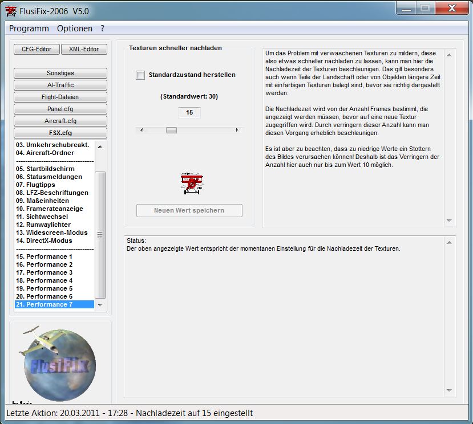
Task: Select the Panel.cfg category button
Action: coord(60,109)
